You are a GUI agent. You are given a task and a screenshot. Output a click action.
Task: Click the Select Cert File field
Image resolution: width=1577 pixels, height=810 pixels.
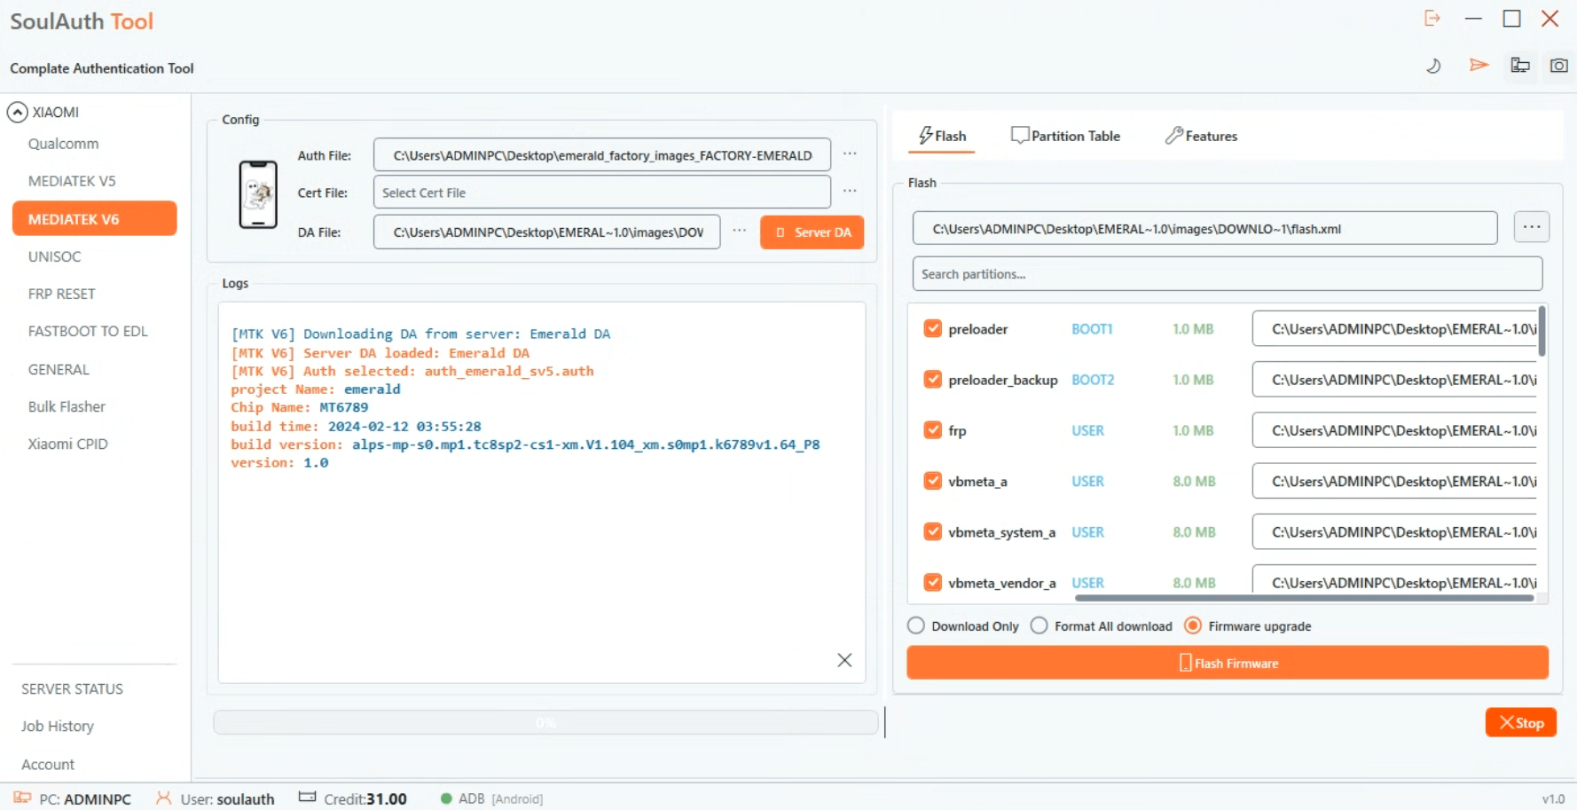pyautogui.click(x=602, y=193)
